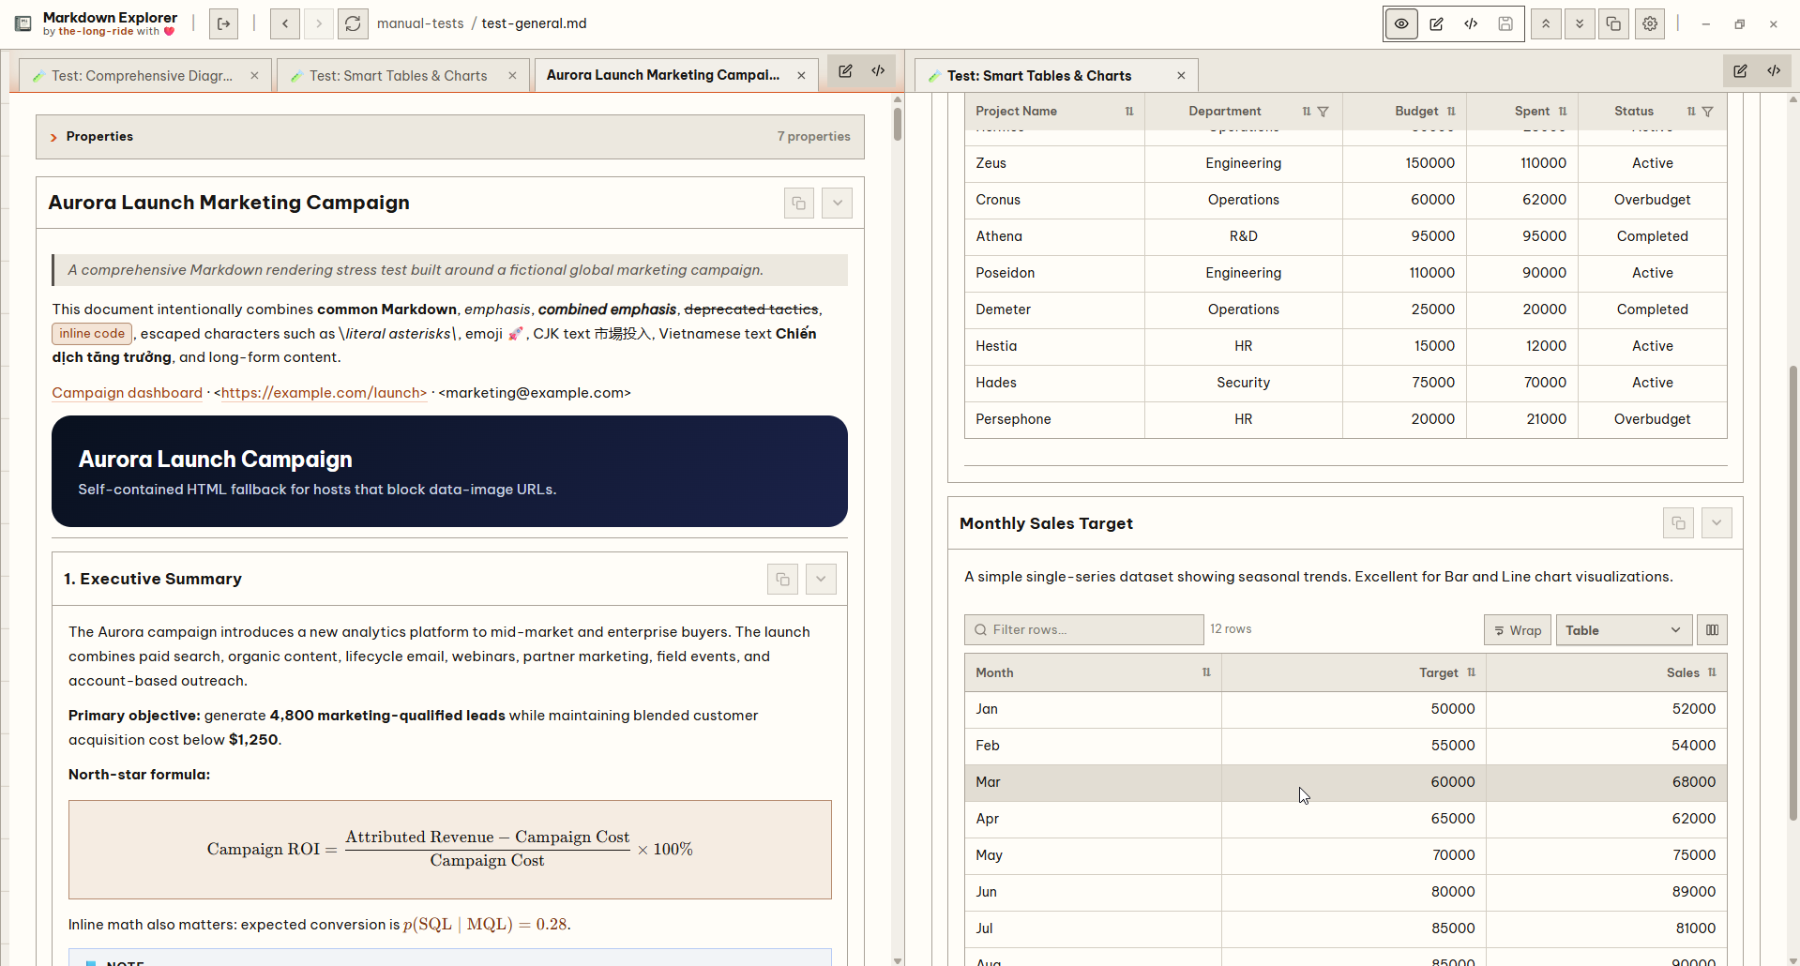
Task: Collapse the Monthly Sales Target section
Action: [x=1717, y=523]
